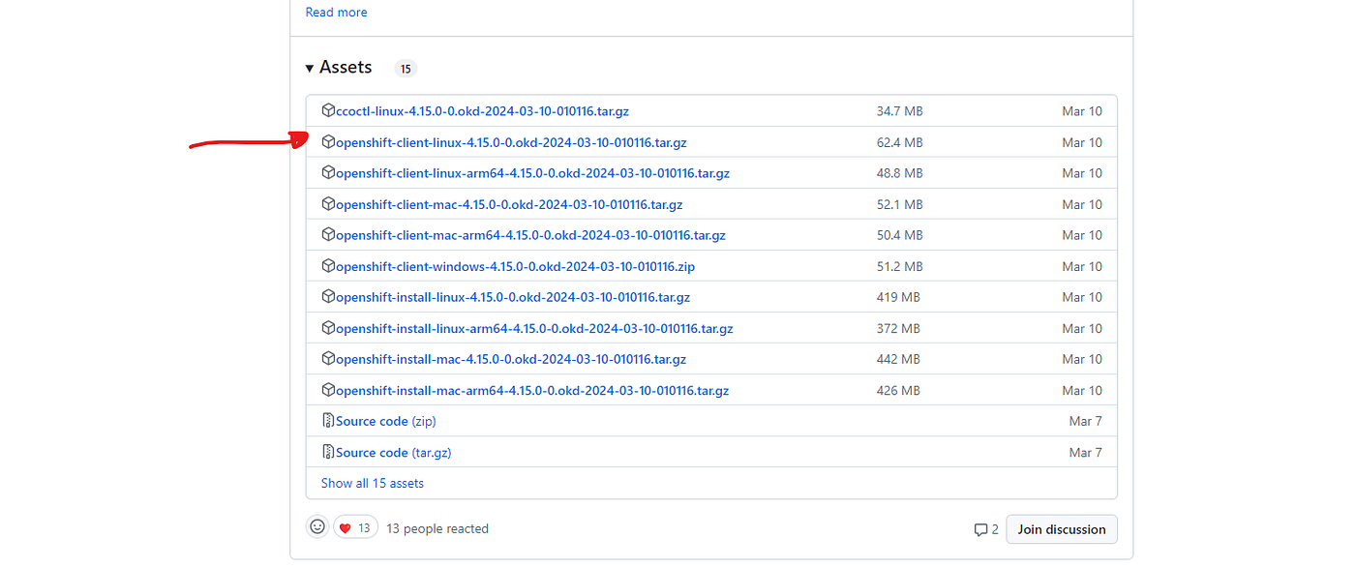The image size is (1355, 568).
Task: Open the smiley add-reaction picker
Action: pyautogui.click(x=316, y=527)
